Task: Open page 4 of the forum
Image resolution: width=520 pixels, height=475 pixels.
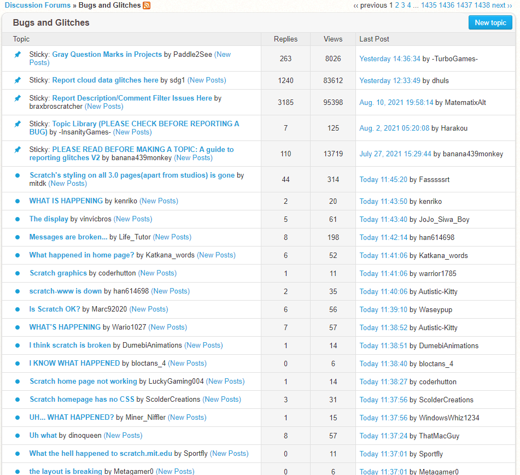Action: (409, 5)
